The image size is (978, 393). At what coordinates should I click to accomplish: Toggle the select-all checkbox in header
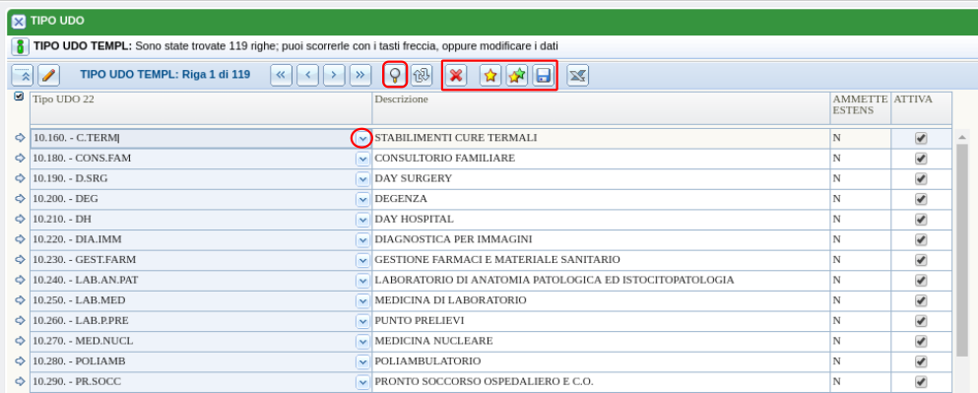(x=19, y=97)
